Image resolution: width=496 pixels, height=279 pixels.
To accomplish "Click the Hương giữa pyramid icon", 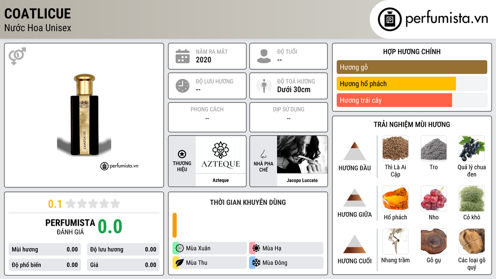I will click(355, 198).
